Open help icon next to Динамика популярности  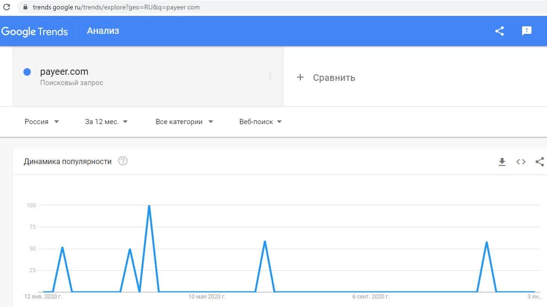[x=123, y=161]
